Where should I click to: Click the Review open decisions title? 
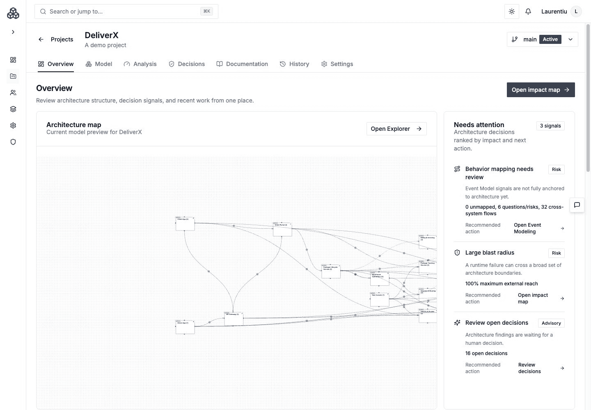tap(497, 323)
